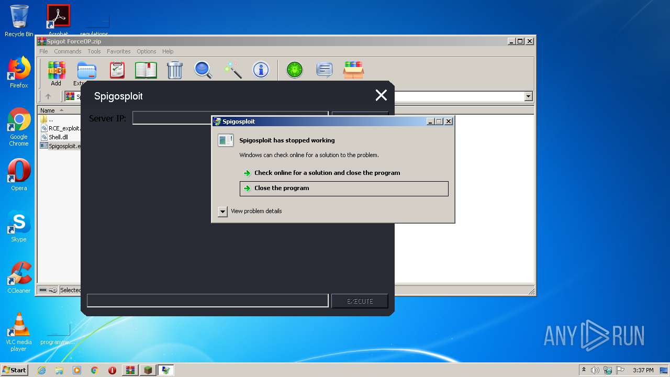
Task: Click the Comment speech bubble icon
Action: coord(325,70)
